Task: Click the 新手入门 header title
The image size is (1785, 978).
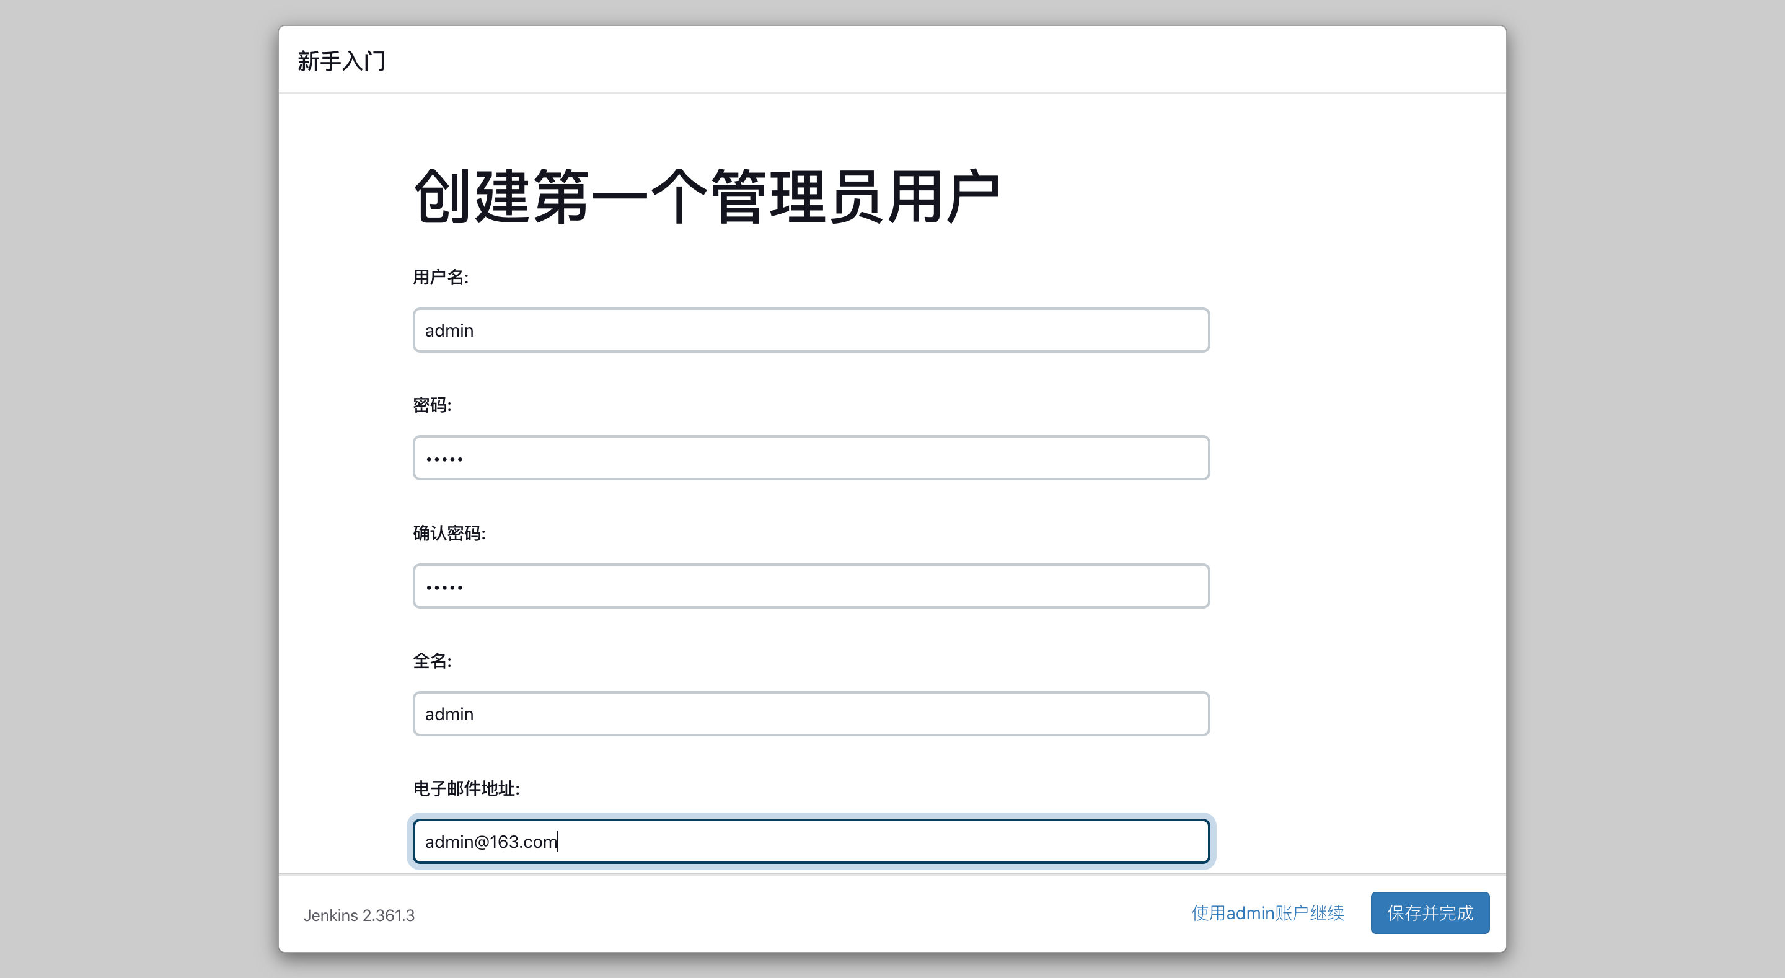Action: pos(341,61)
